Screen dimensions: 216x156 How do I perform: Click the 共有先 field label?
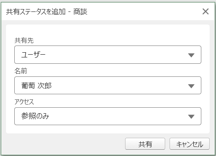[x=24, y=40]
